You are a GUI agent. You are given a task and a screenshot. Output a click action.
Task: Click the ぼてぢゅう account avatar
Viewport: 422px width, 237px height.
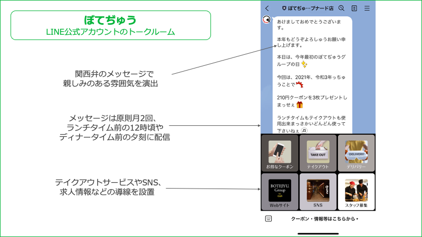coord(267,21)
